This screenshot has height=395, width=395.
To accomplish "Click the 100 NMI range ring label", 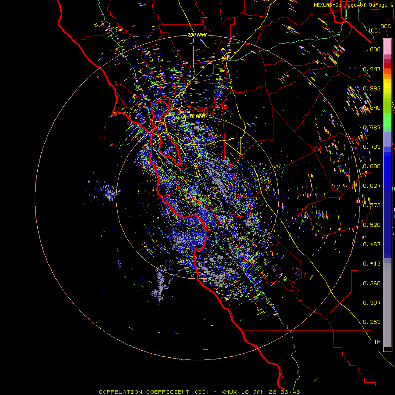I will (197, 35).
